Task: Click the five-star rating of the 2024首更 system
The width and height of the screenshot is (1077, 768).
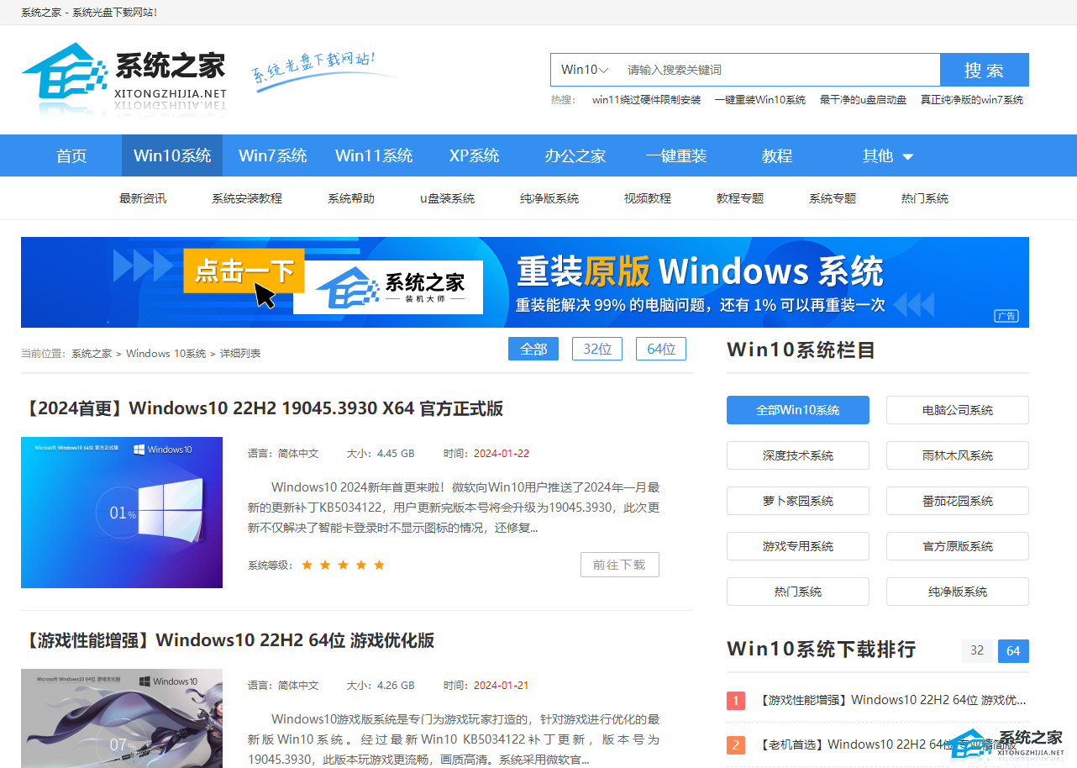Action: click(343, 565)
